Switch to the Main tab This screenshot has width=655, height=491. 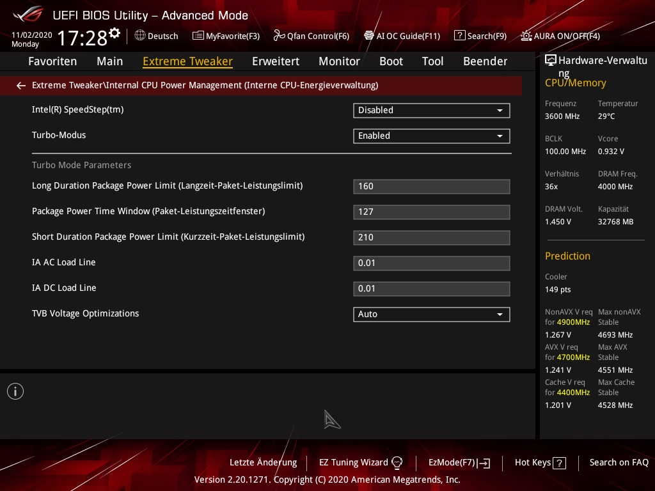pyautogui.click(x=110, y=61)
